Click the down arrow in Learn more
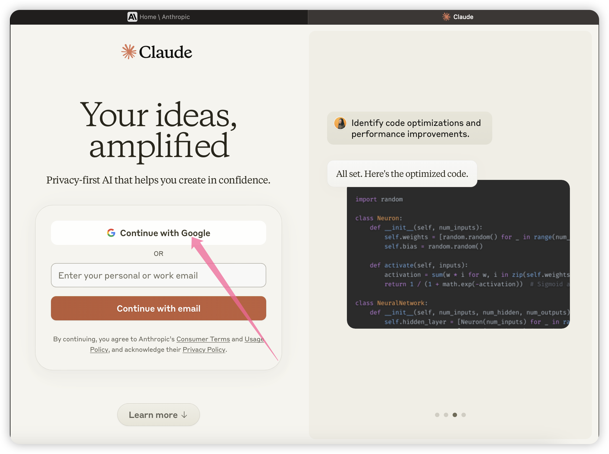Screen dimensions: 609x454 point(184,415)
